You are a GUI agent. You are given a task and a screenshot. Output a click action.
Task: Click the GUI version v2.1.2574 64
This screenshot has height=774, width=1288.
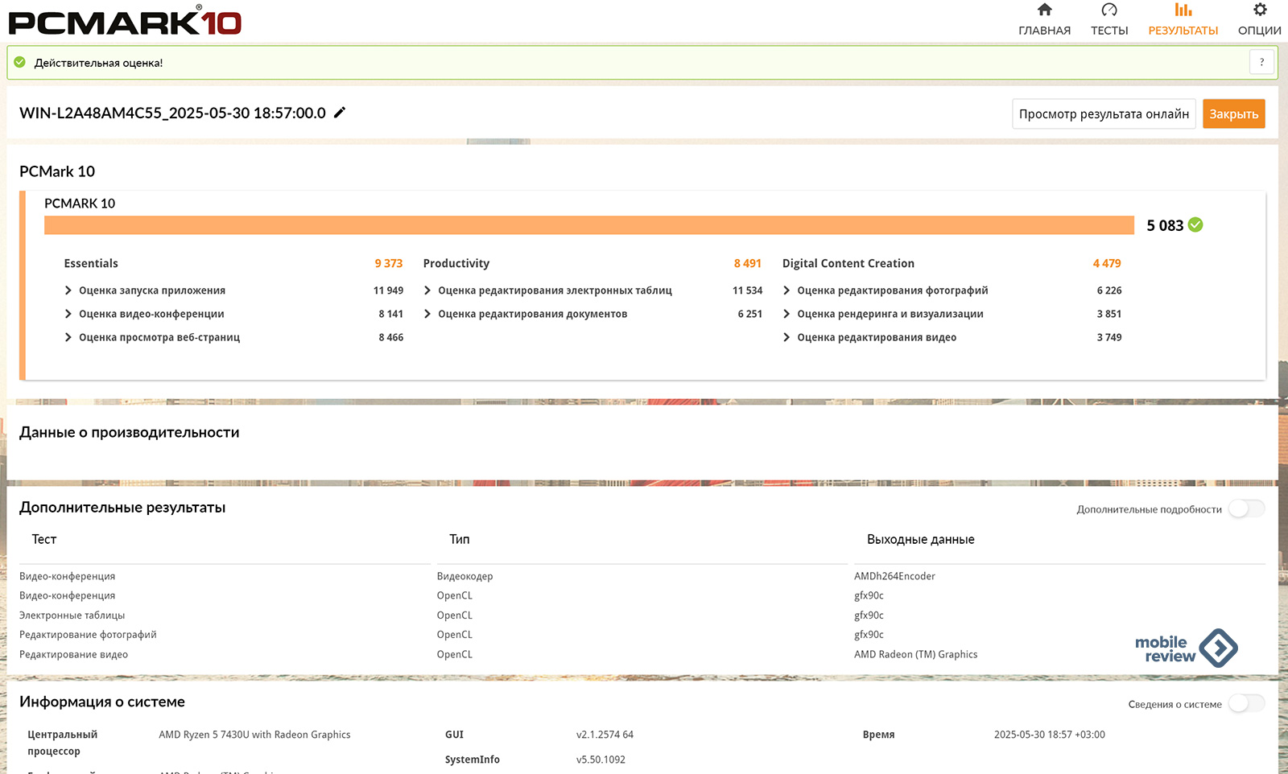click(605, 735)
